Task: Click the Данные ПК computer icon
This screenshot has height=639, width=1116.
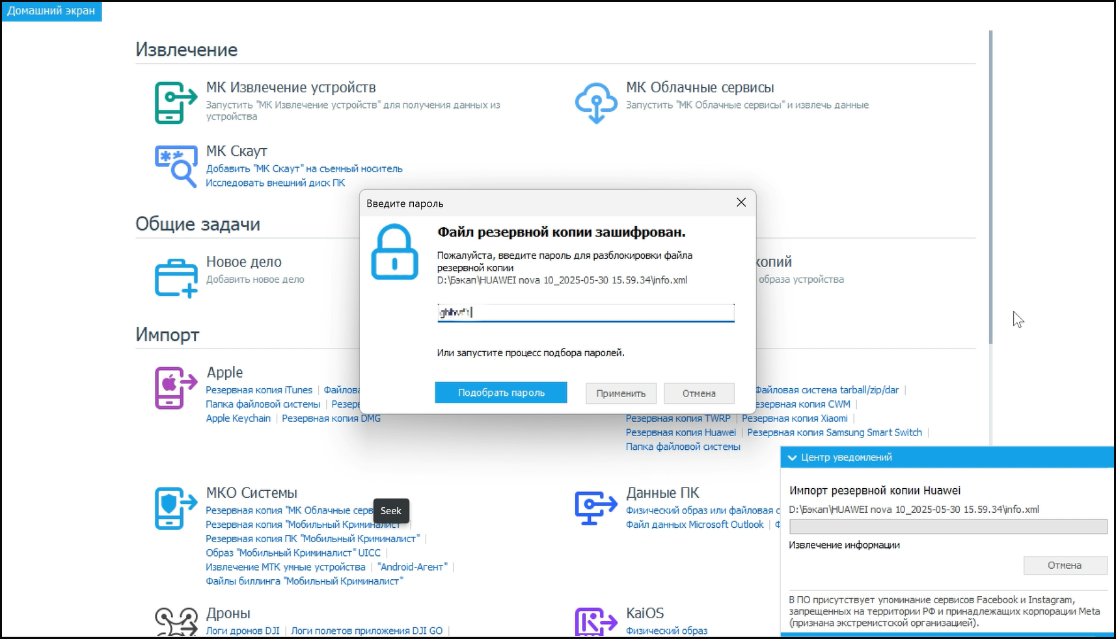Action: pos(596,508)
